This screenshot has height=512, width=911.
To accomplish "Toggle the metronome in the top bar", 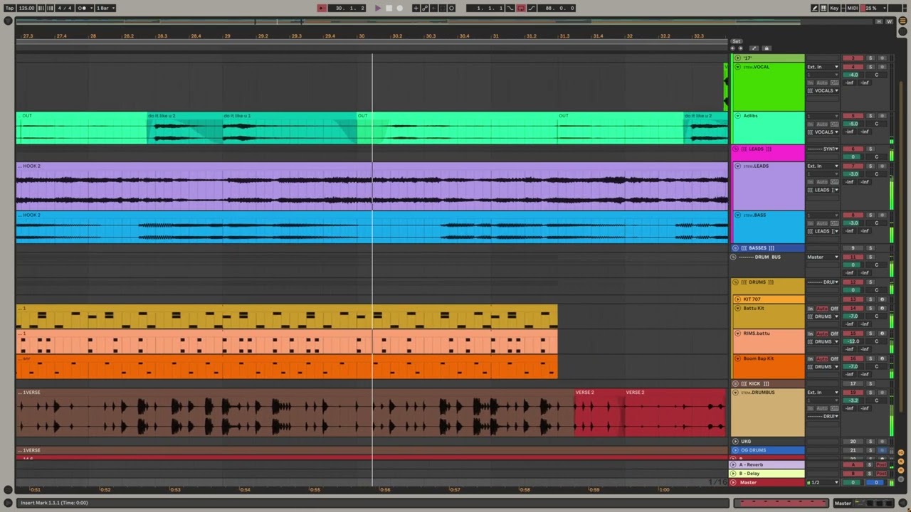I will tap(84, 8).
